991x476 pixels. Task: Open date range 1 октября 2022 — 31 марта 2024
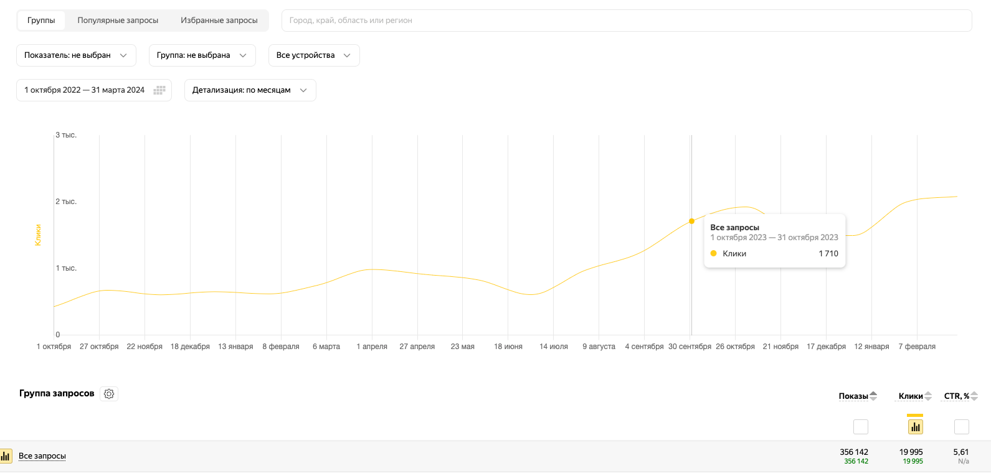click(84, 90)
